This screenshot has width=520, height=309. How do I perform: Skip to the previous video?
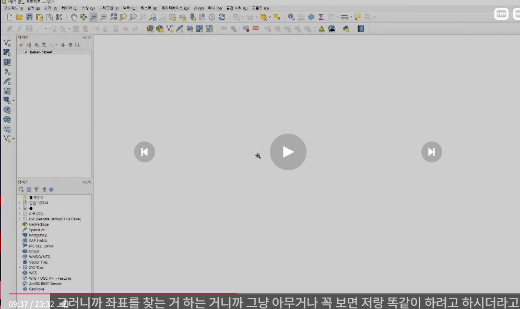(144, 152)
